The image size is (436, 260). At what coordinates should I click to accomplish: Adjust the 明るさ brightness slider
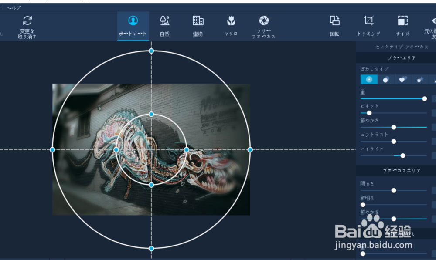pos(394,190)
